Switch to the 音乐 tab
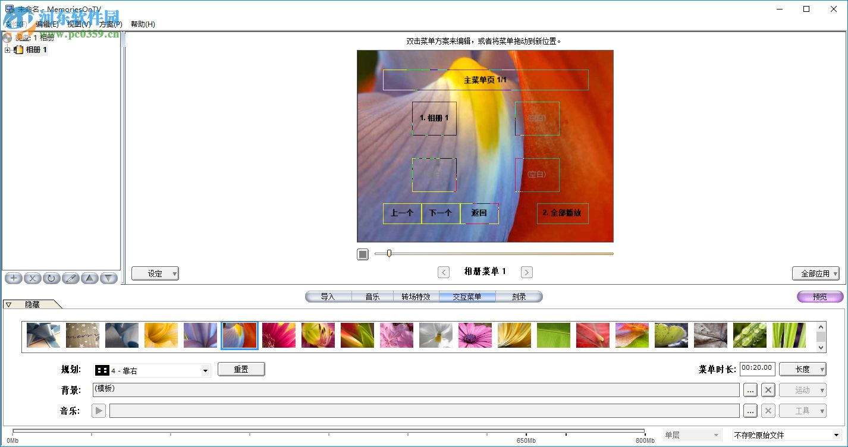This screenshot has width=848, height=447. click(373, 297)
